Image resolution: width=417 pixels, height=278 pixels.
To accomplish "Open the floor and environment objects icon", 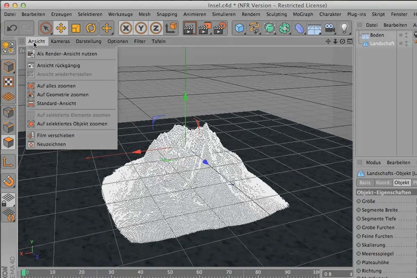I will [x=314, y=28].
